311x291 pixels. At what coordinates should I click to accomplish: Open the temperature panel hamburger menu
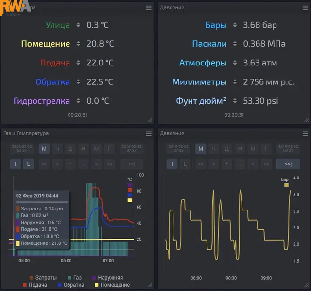click(149, 8)
